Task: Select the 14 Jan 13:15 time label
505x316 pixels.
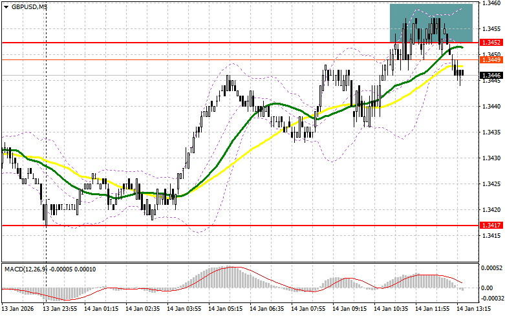Action: point(474,309)
